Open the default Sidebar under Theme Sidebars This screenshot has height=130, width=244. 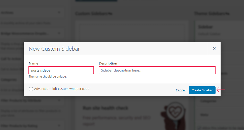click(205, 27)
